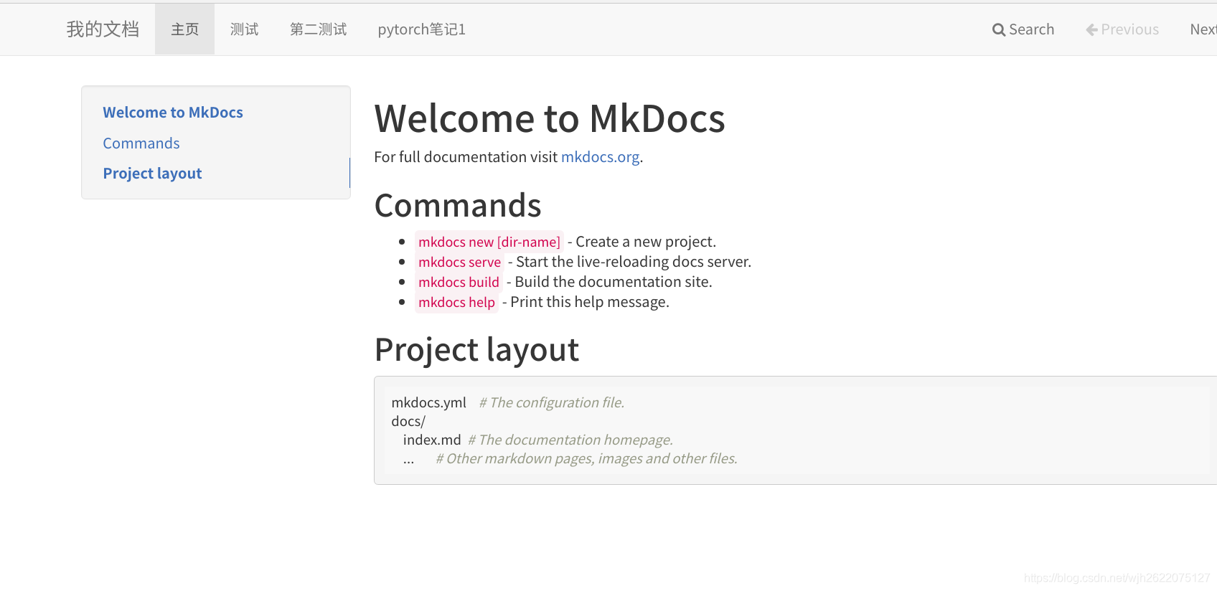Image resolution: width=1217 pixels, height=591 pixels.
Task: Click the Welcome to MkDocs main heading
Action: point(550,118)
